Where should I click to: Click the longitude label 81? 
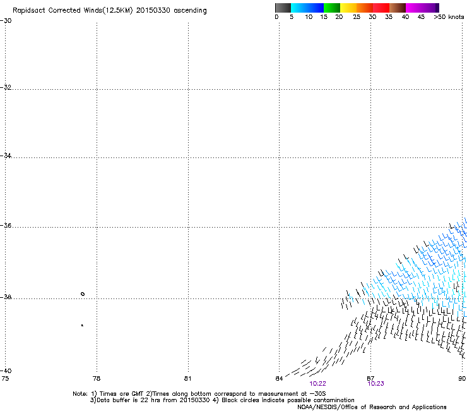coord(187,379)
